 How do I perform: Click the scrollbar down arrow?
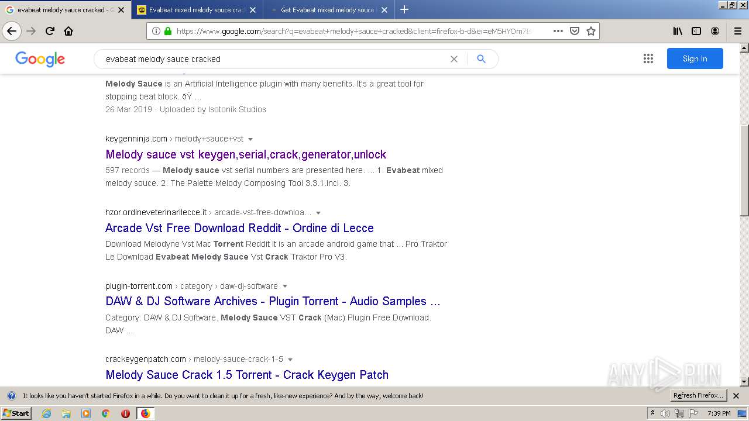pyautogui.click(x=744, y=382)
